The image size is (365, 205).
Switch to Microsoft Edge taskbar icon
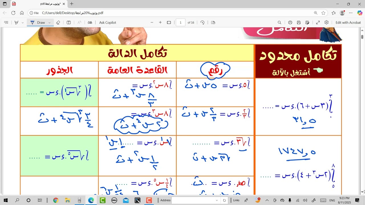[x=91, y=200]
